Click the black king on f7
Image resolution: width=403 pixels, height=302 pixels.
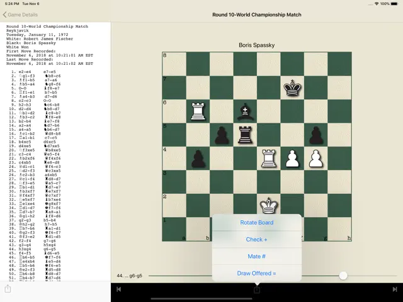coord(292,88)
